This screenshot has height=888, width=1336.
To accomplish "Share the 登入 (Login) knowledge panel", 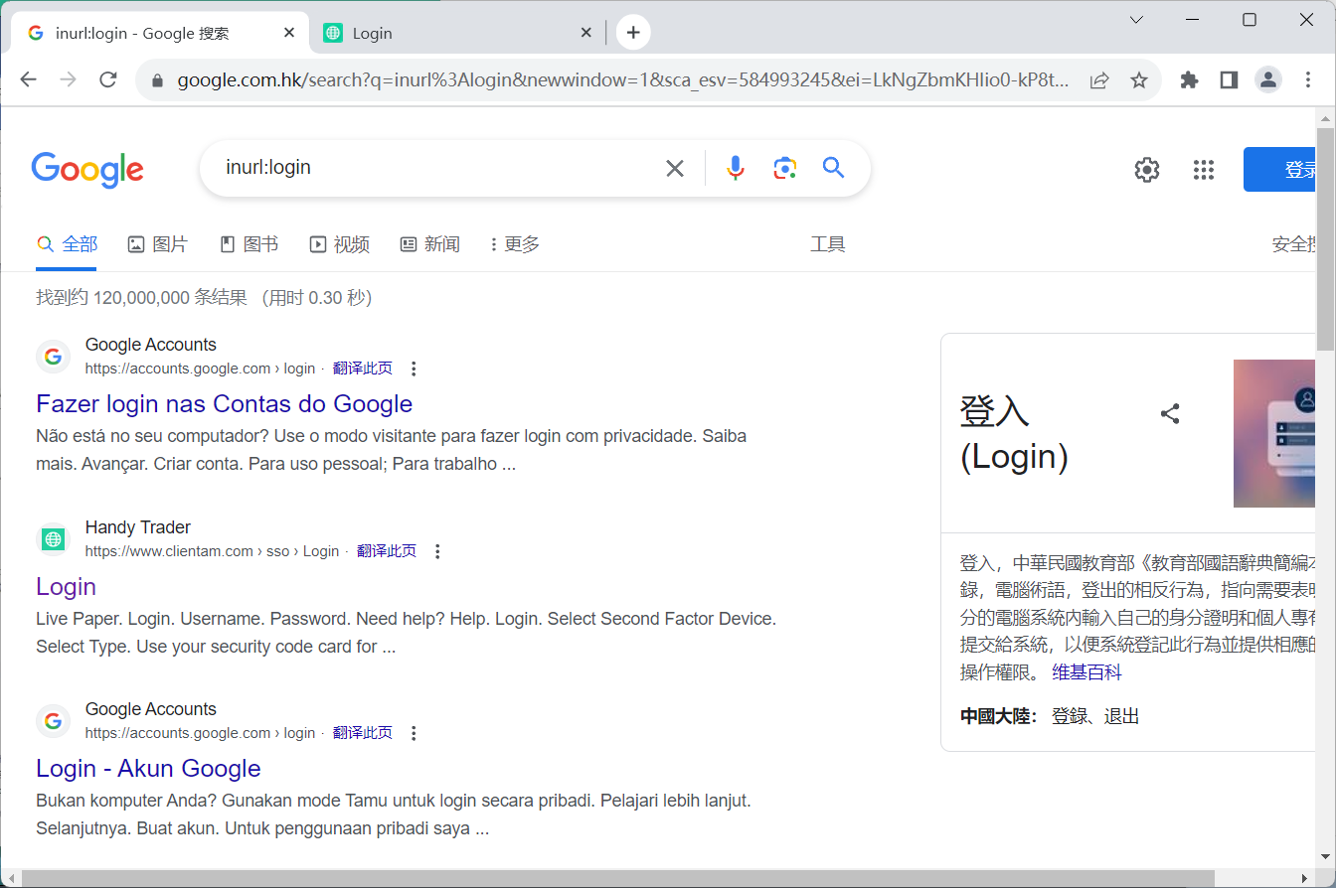I will [x=1170, y=413].
